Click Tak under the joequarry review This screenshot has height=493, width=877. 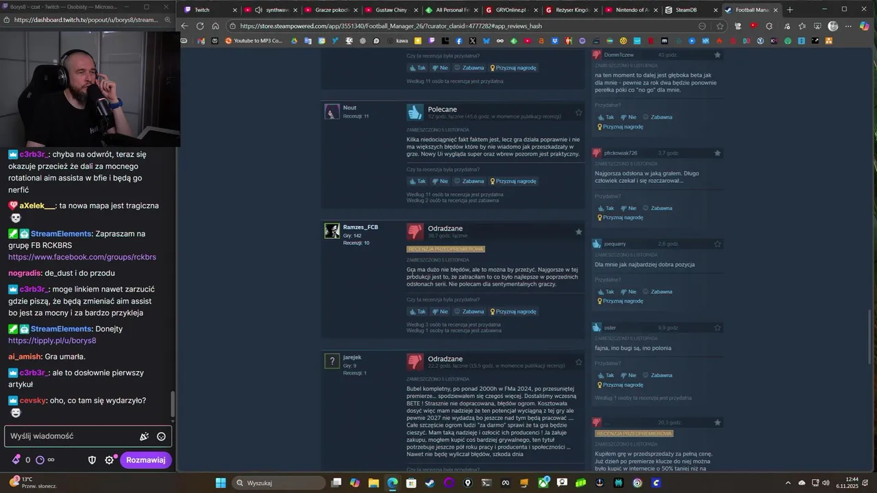606,292
